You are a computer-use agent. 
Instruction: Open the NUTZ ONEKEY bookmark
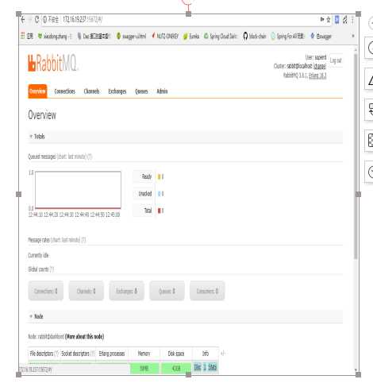165,36
